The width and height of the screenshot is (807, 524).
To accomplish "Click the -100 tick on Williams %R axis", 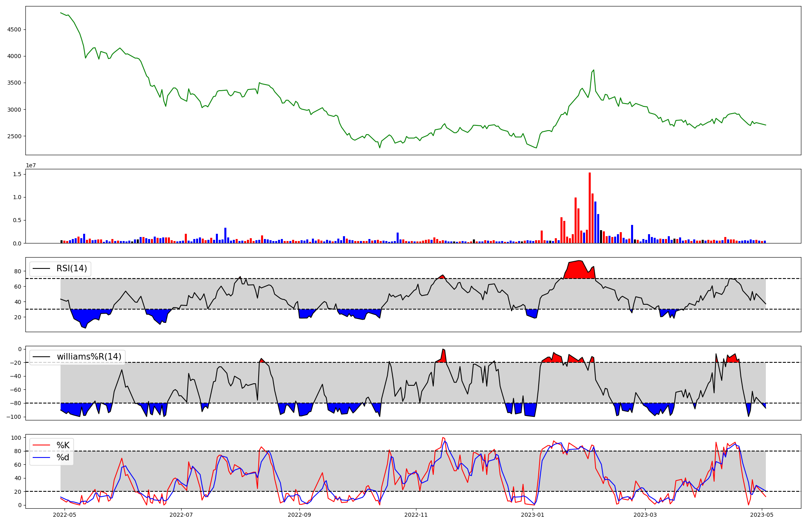I will point(13,417).
